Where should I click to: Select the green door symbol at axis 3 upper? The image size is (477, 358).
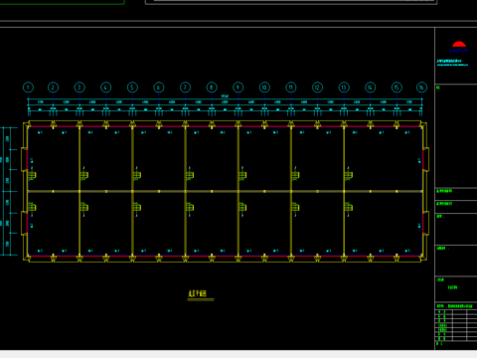pos(84,175)
